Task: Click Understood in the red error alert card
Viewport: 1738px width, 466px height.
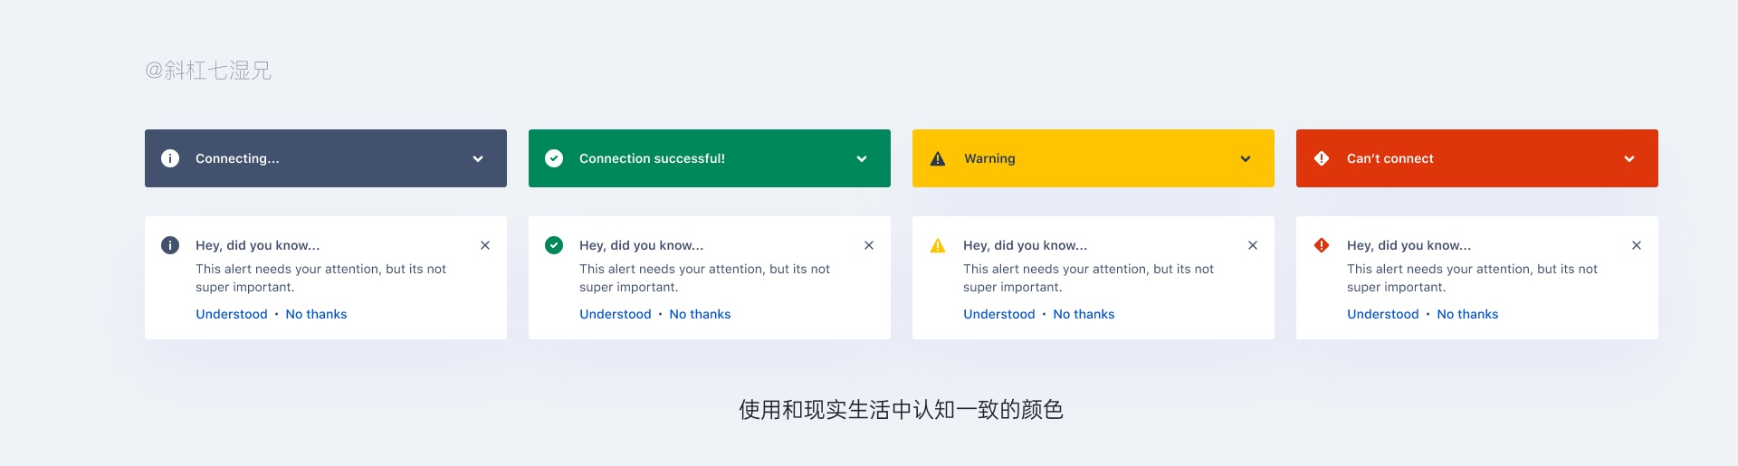Action: click(x=1383, y=314)
